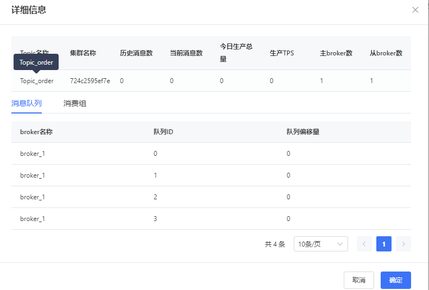Select cluster name 724c2595ef7e cell
The height and width of the screenshot is (290, 429).
pyautogui.click(x=90, y=81)
